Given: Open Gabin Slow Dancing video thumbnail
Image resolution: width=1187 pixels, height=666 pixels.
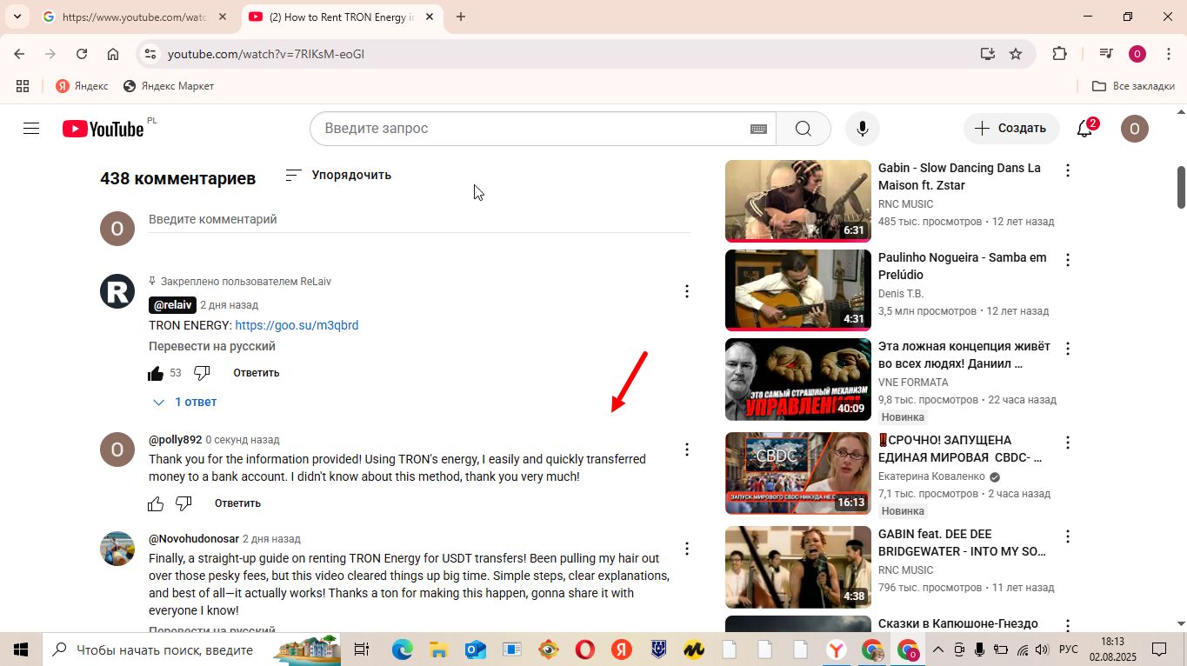Looking at the screenshot, I should point(798,200).
